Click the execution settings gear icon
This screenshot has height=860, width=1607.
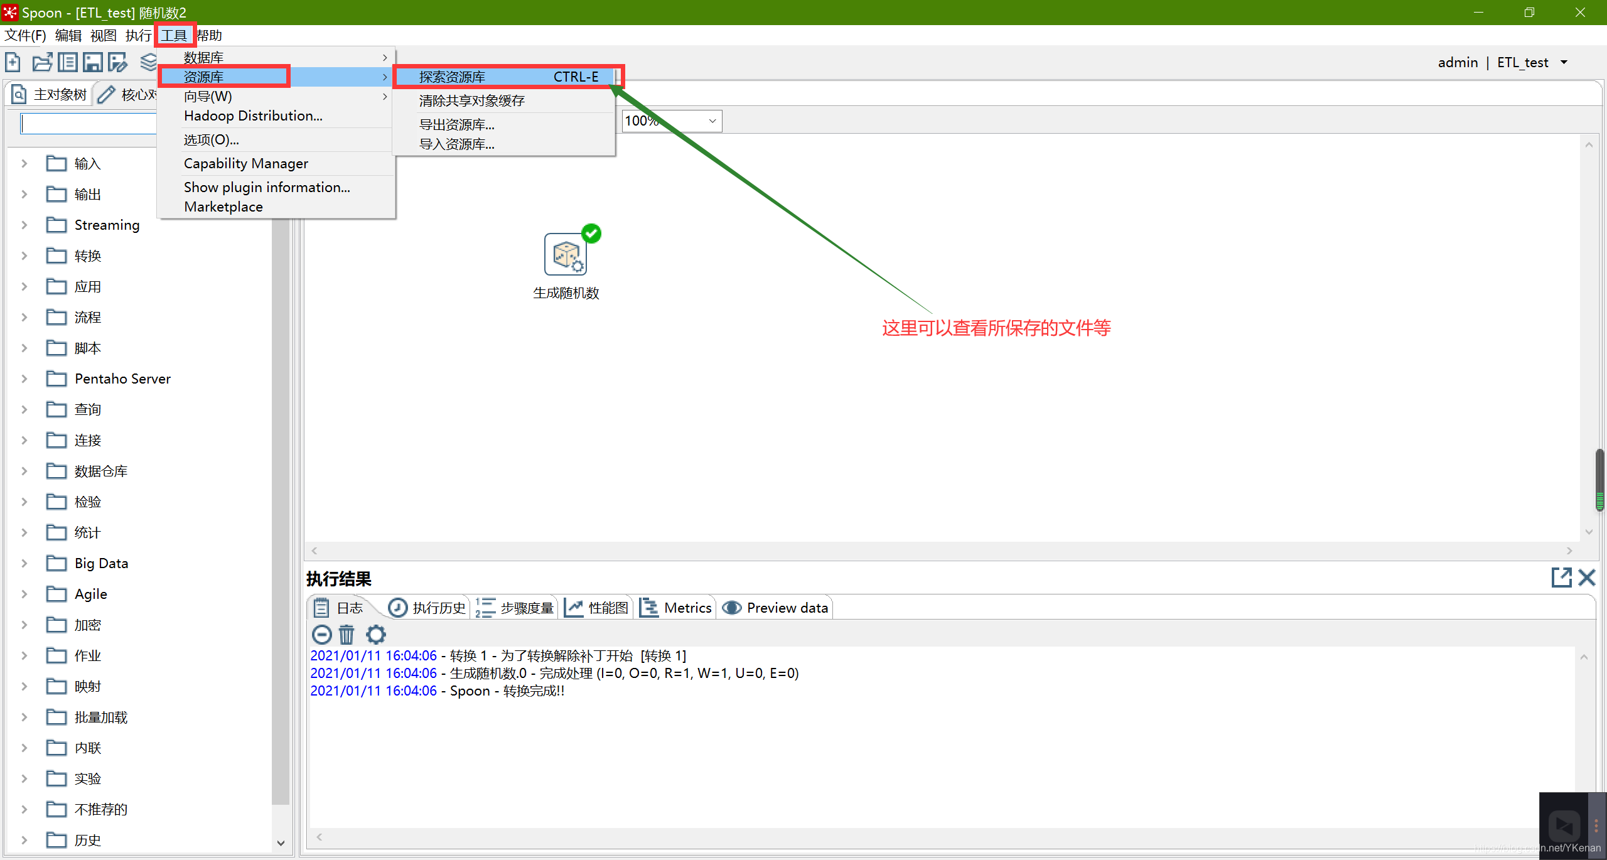pos(376,633)
